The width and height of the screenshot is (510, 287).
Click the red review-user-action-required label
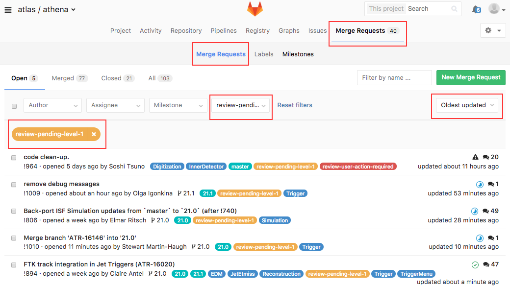[x=358, y=167]
